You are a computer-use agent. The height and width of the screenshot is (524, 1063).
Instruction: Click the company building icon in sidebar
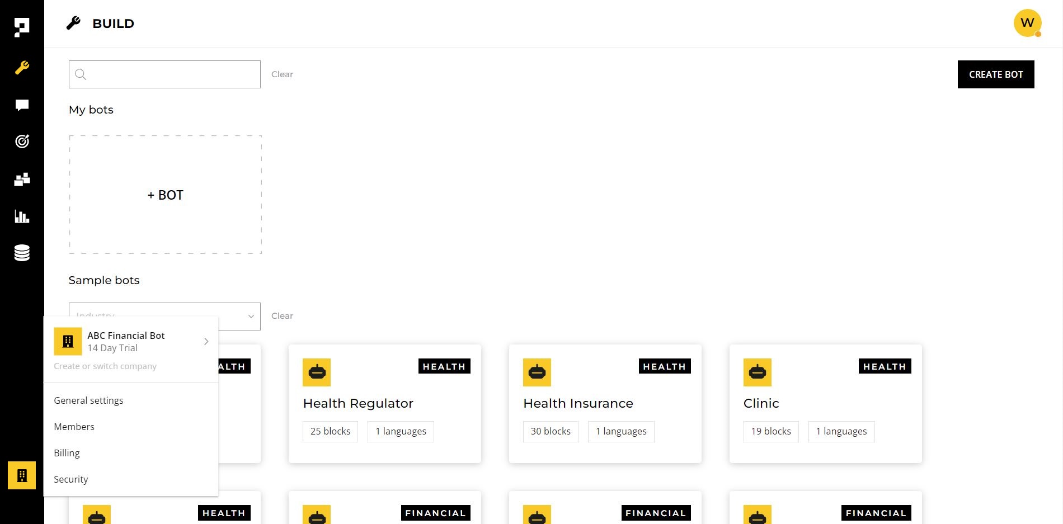click(x=22, y=475)
